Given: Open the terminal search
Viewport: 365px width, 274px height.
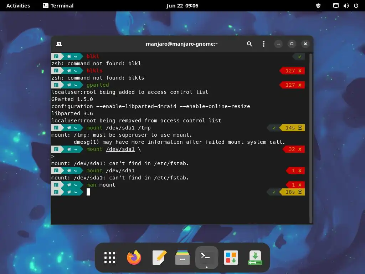Looking at the screenshot, I should tap(249, 44).
